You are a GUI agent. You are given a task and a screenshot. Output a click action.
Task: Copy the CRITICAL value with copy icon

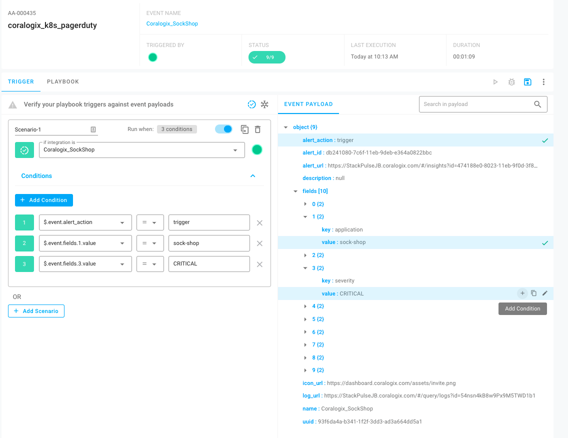[533, 293]
